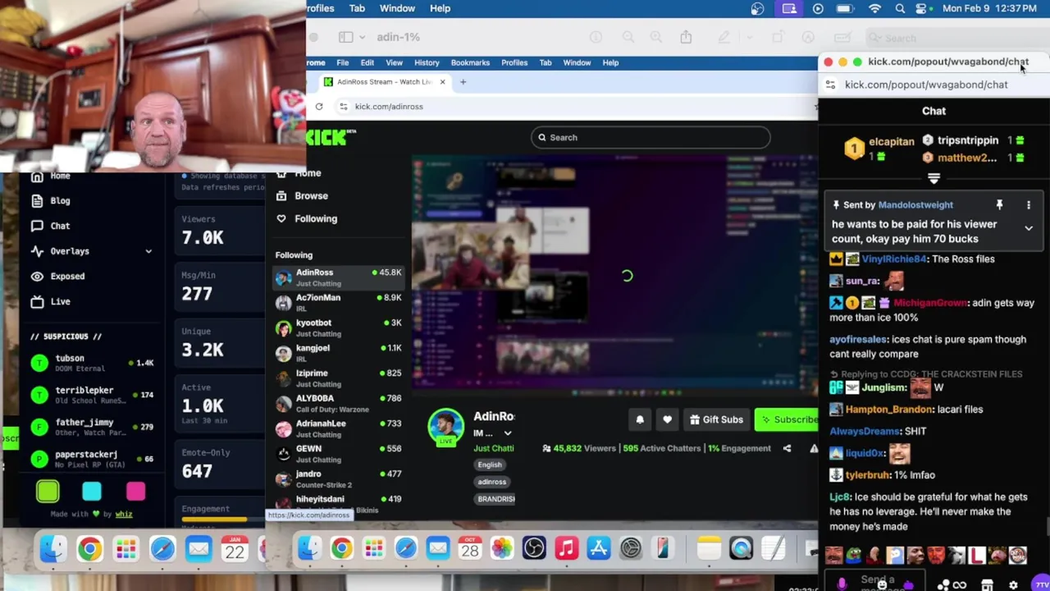Image resolution: width=1050 pixels, height=591 pixels.
Task: Select the AdinRoss Stream browser tab
Action: pos(384,82)
